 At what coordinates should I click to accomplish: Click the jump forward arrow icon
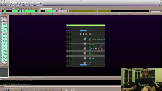click(x=10, y=9)
